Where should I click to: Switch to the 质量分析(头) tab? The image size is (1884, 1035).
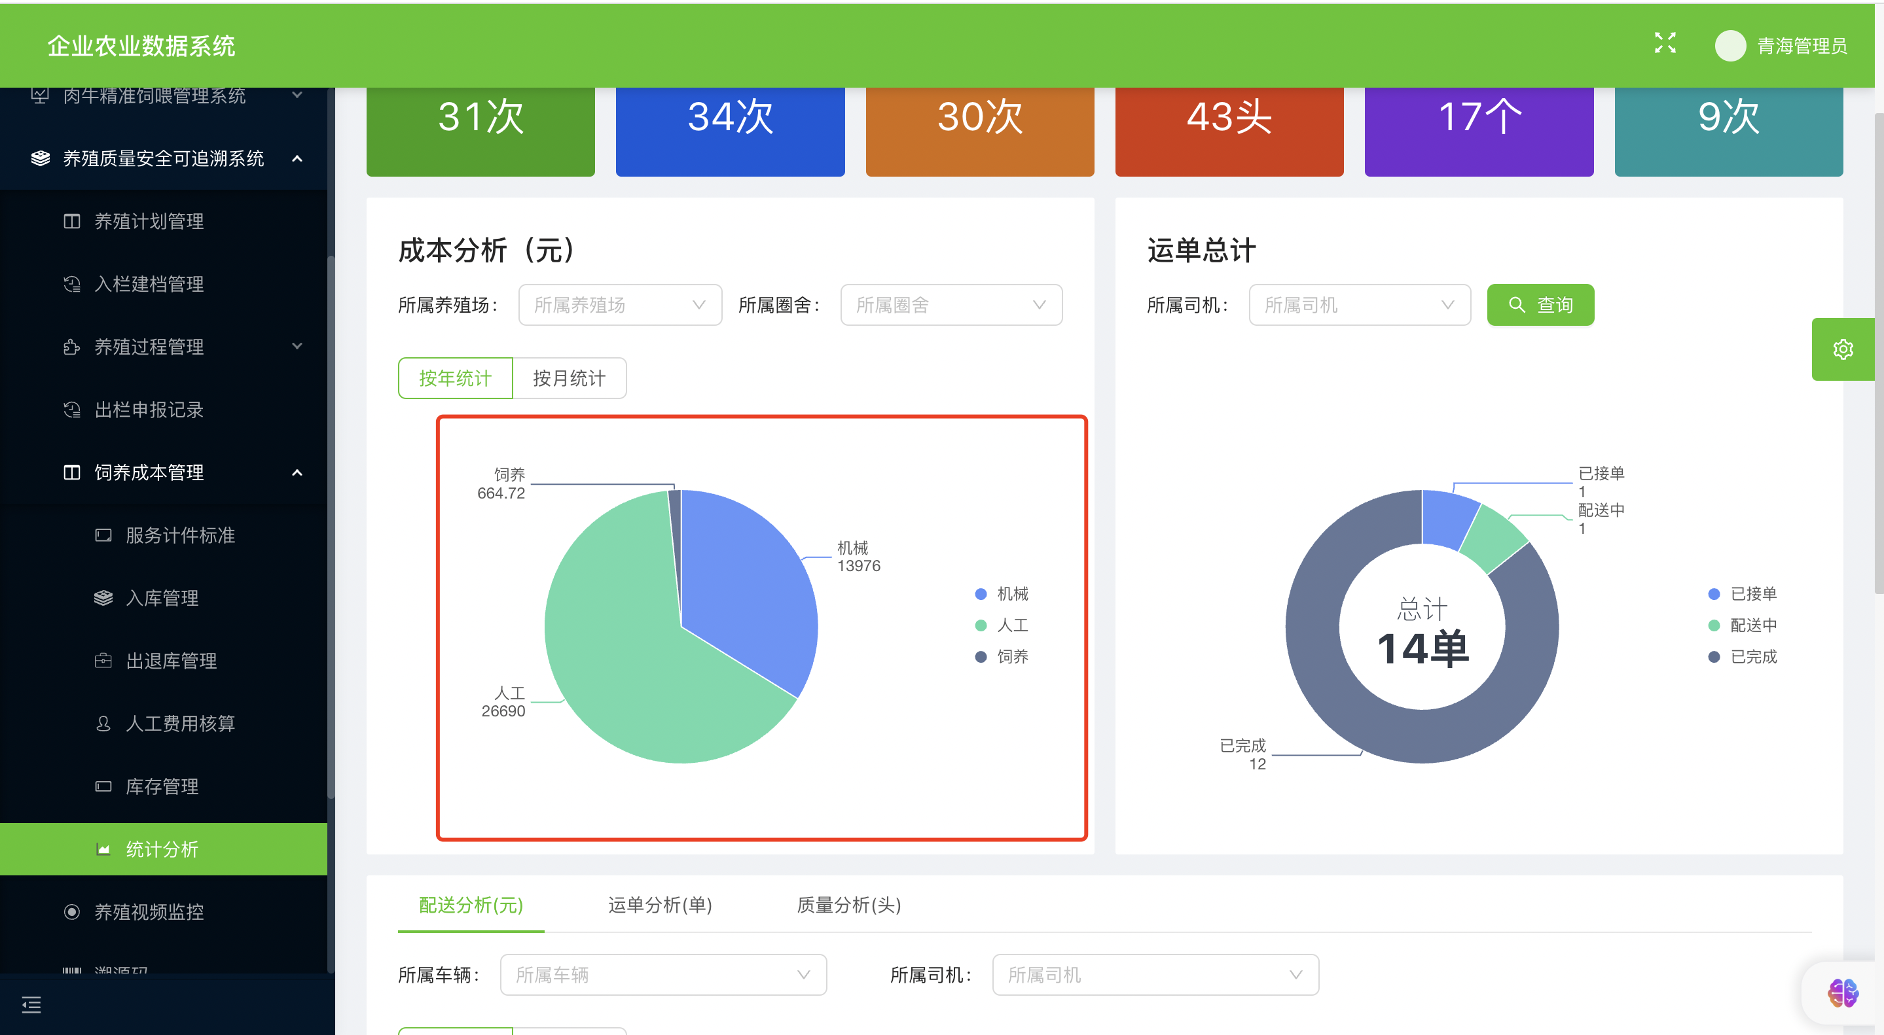(x=848, y=905)
